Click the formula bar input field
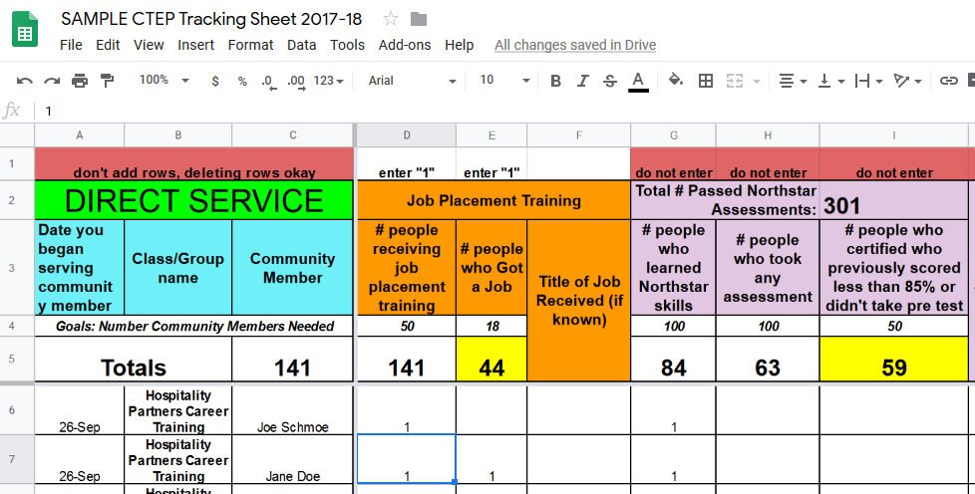975x494 pixels. tap(498, 111)
